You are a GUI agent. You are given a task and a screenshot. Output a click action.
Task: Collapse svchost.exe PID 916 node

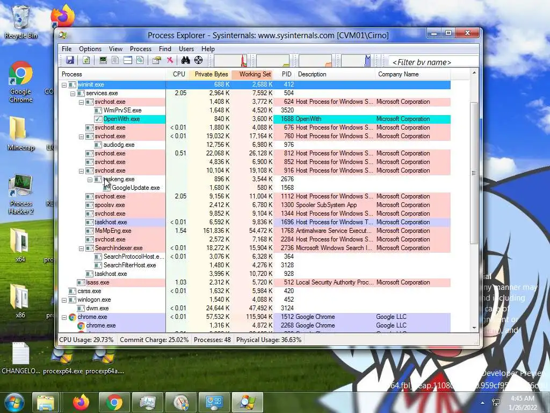pyautogui.click(x=82, y=171)
